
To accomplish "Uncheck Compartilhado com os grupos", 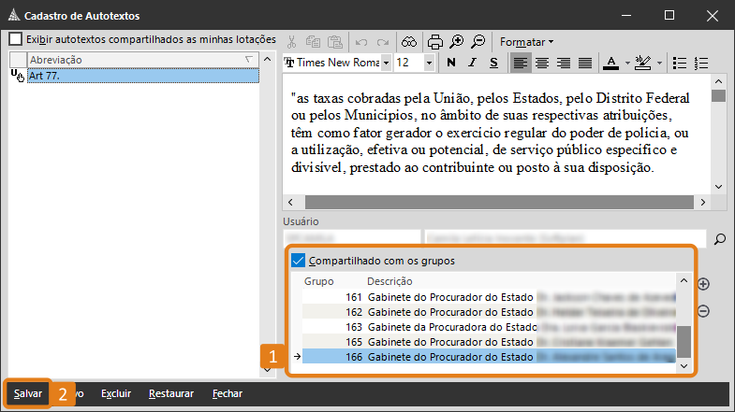I will pyautogui.click(x=299, y=261).
